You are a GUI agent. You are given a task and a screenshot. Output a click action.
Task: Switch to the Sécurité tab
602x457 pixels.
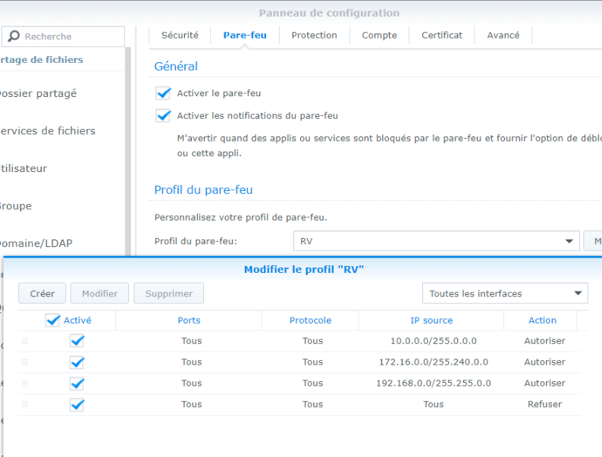[180, 35]
